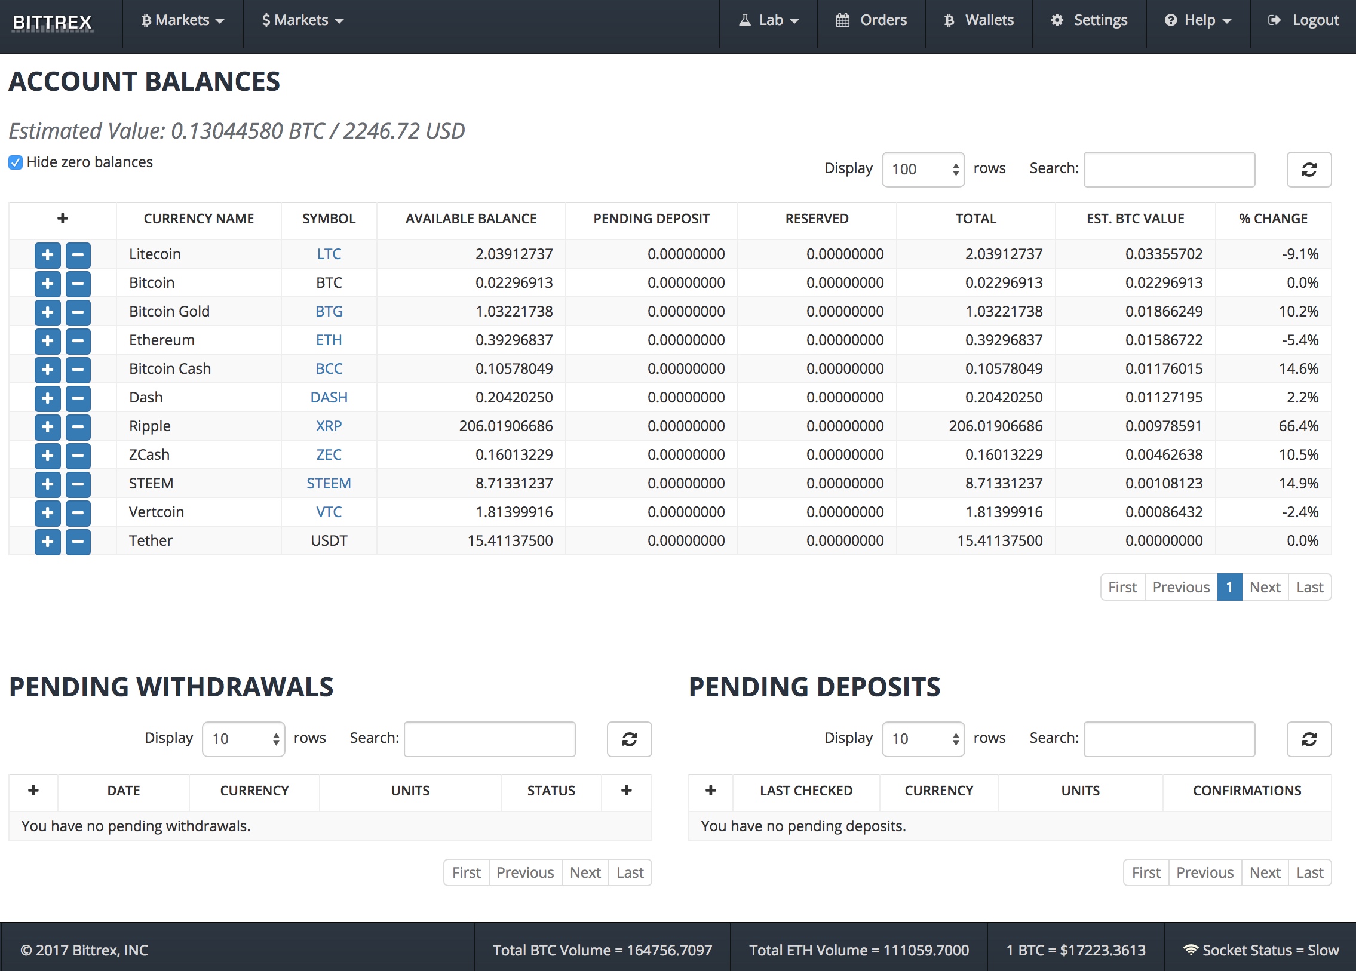
Task: Click the deposit plus icon for Ripple
Action: click(x=47, y=427)
